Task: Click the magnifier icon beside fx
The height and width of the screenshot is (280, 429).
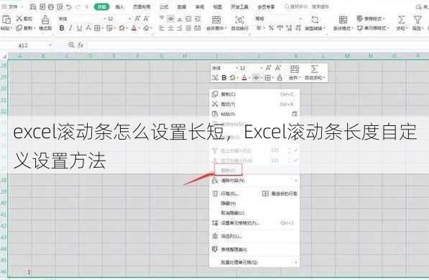Action: (x=71, y=45)
